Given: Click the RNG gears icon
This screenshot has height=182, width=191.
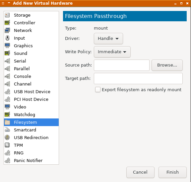Looking at the screenshot, I should click(x=7, y=153).
